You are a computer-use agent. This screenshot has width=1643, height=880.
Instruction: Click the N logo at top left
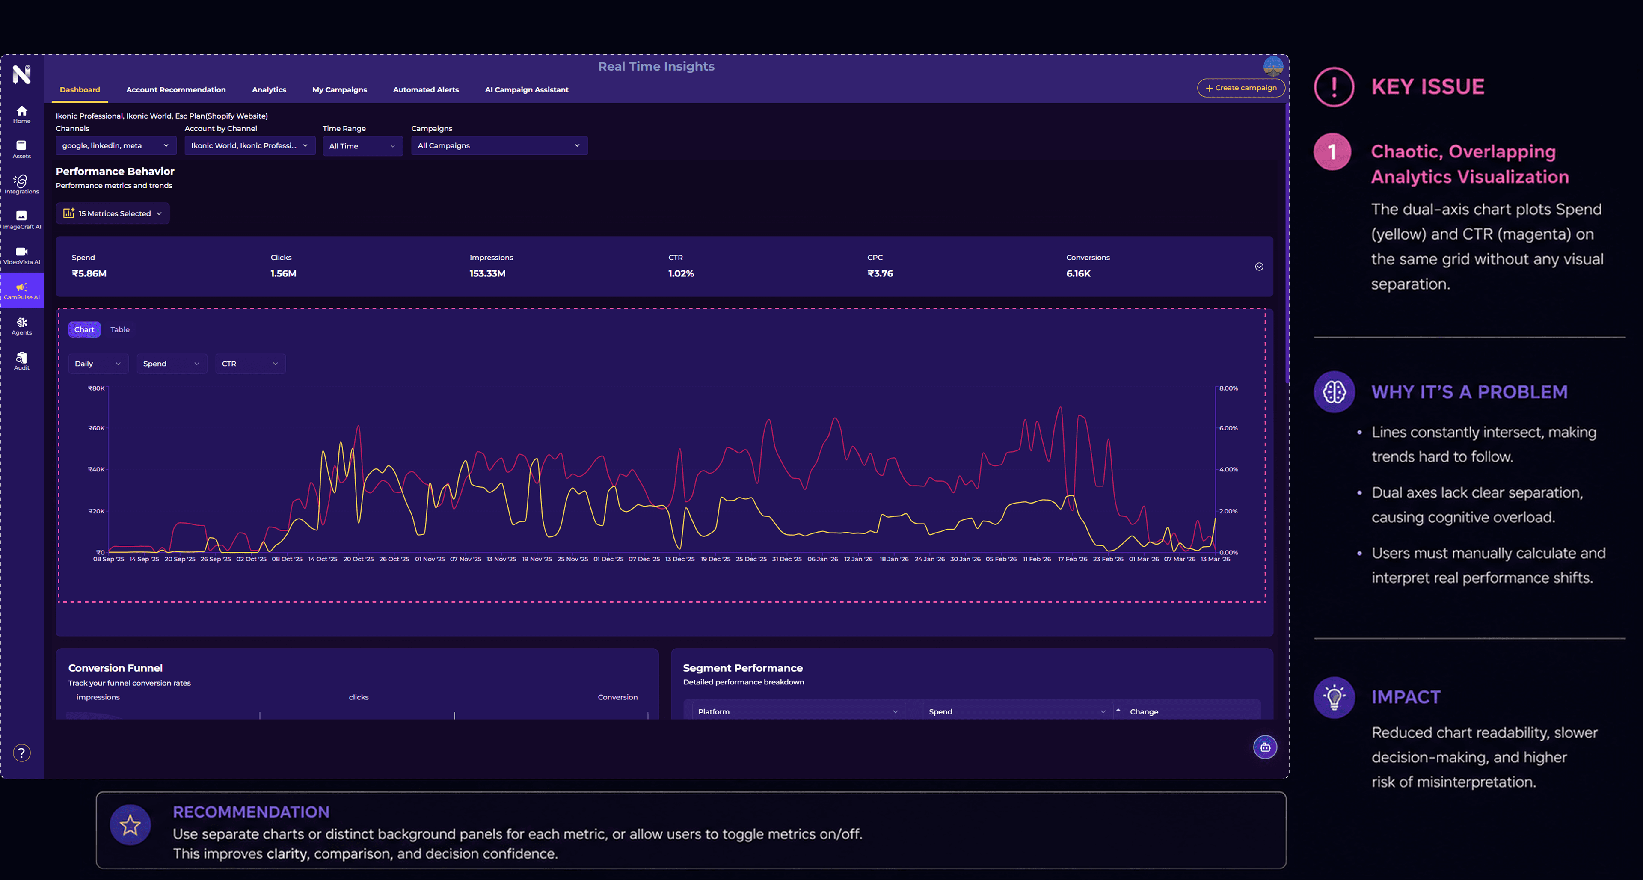[x=22, y=74]
